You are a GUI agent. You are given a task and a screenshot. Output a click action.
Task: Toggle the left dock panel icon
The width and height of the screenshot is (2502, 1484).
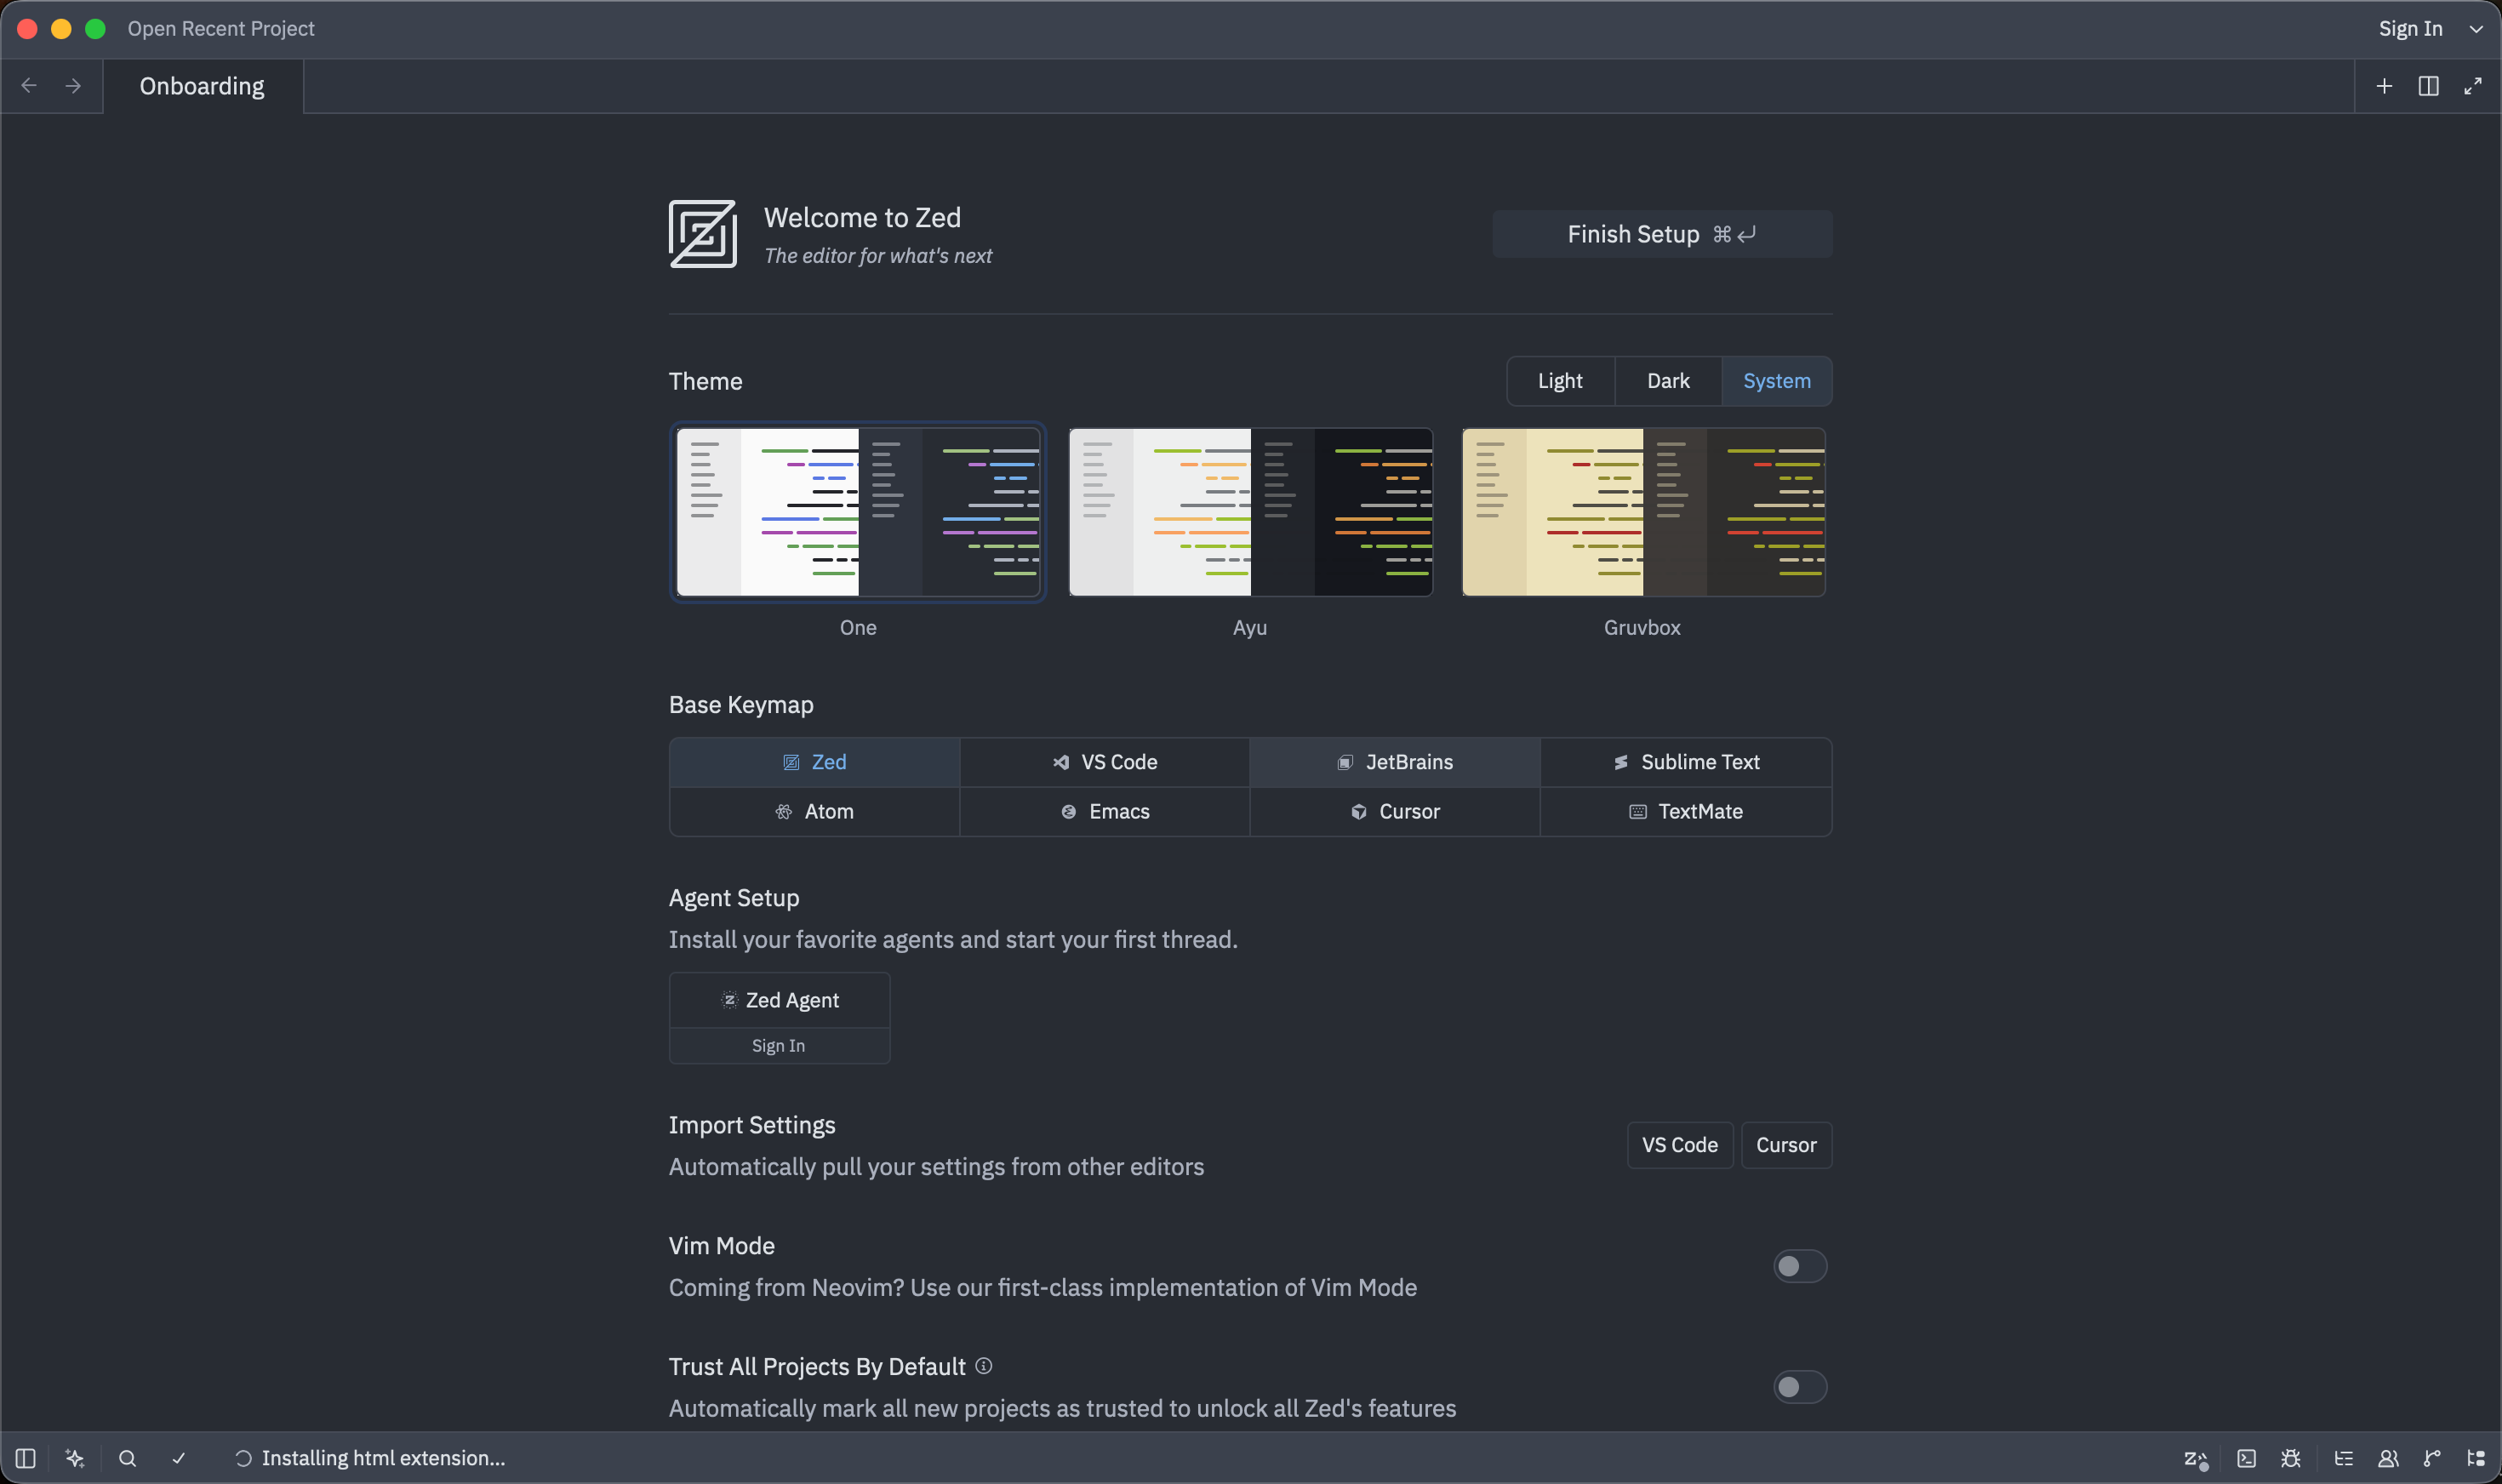[26, 1458]
